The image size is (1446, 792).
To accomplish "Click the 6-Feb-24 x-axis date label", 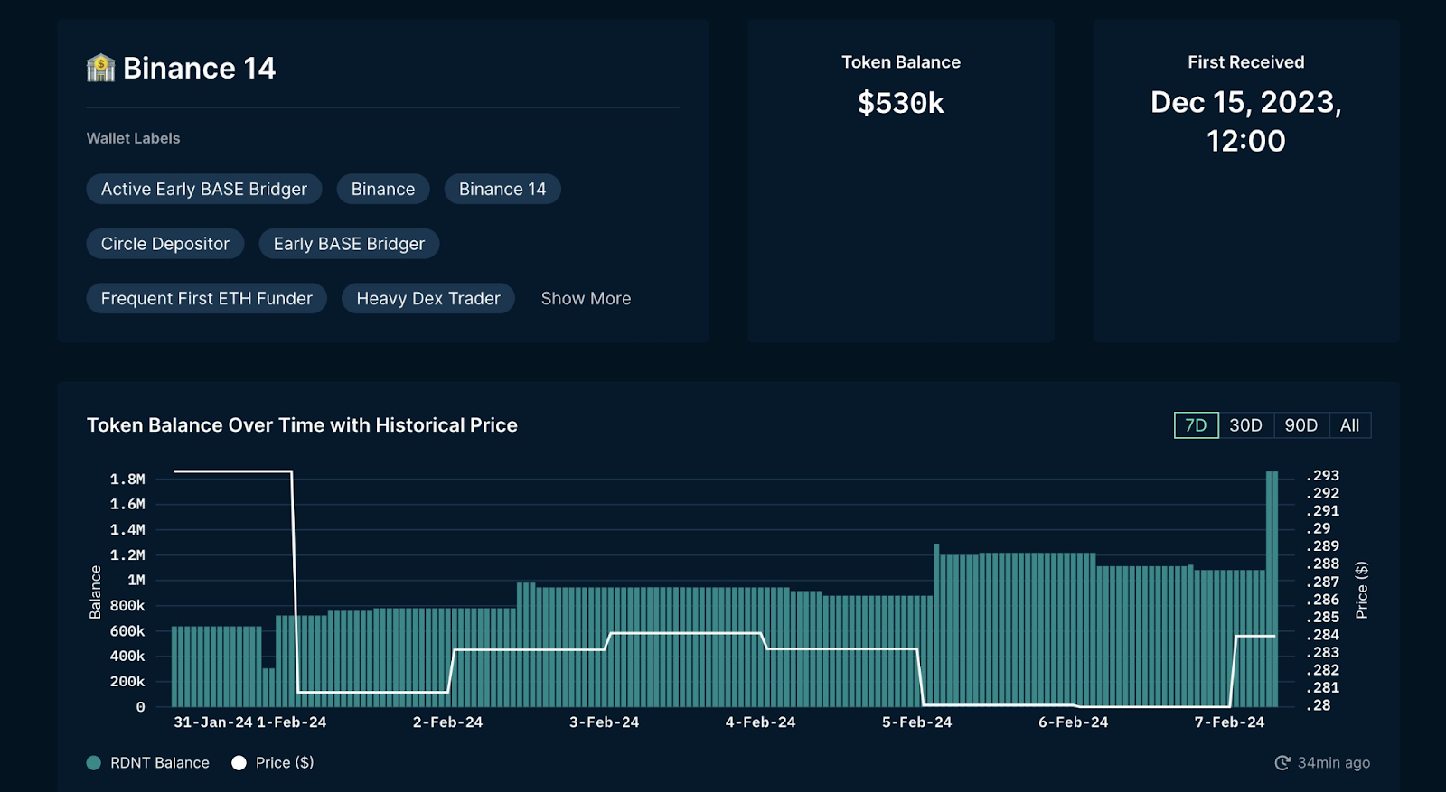I will (x=1073, y=722).
